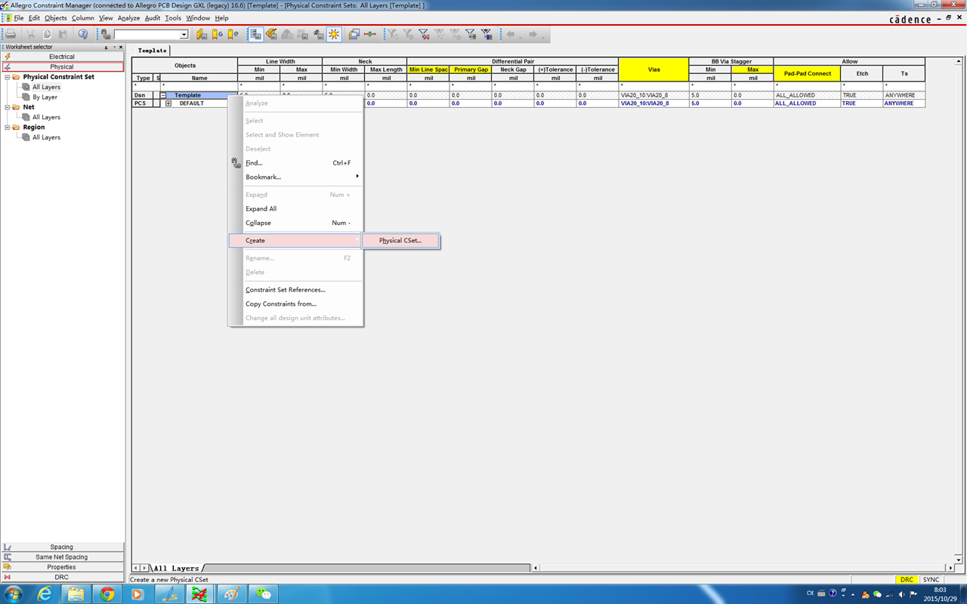Click the yellow Pad-Pad Connect column header
This screenshot has width=967, height=604.
(x=807, y=73)
